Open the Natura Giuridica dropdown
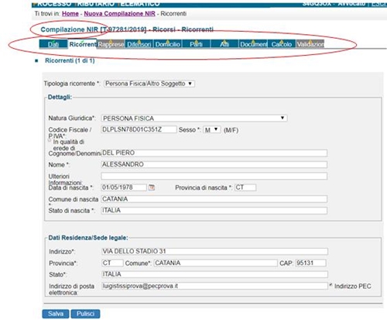This screenshot has height=320, width=387. pyautogui.click(x=194, y=119)
